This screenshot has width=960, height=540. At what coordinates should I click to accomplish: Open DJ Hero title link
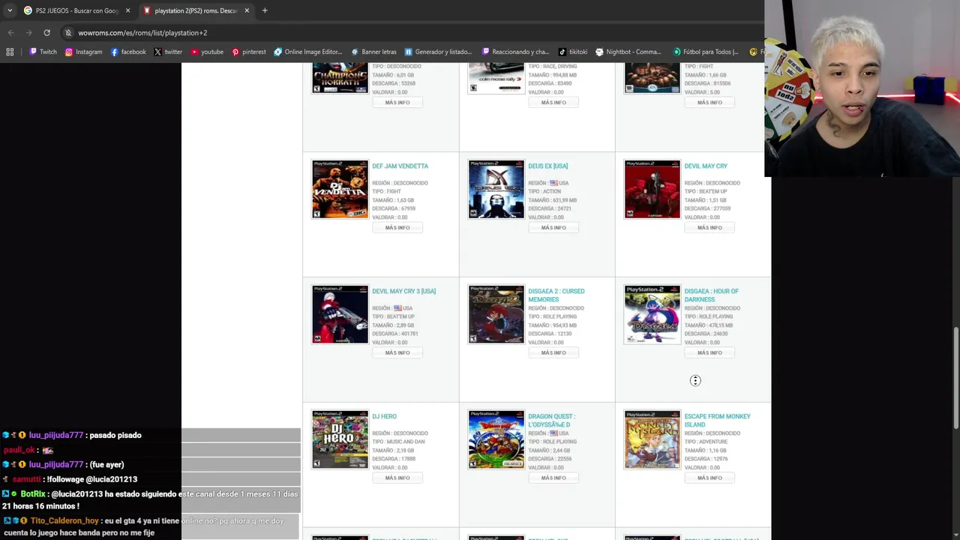pyautogui.click(x=384, y=416)
